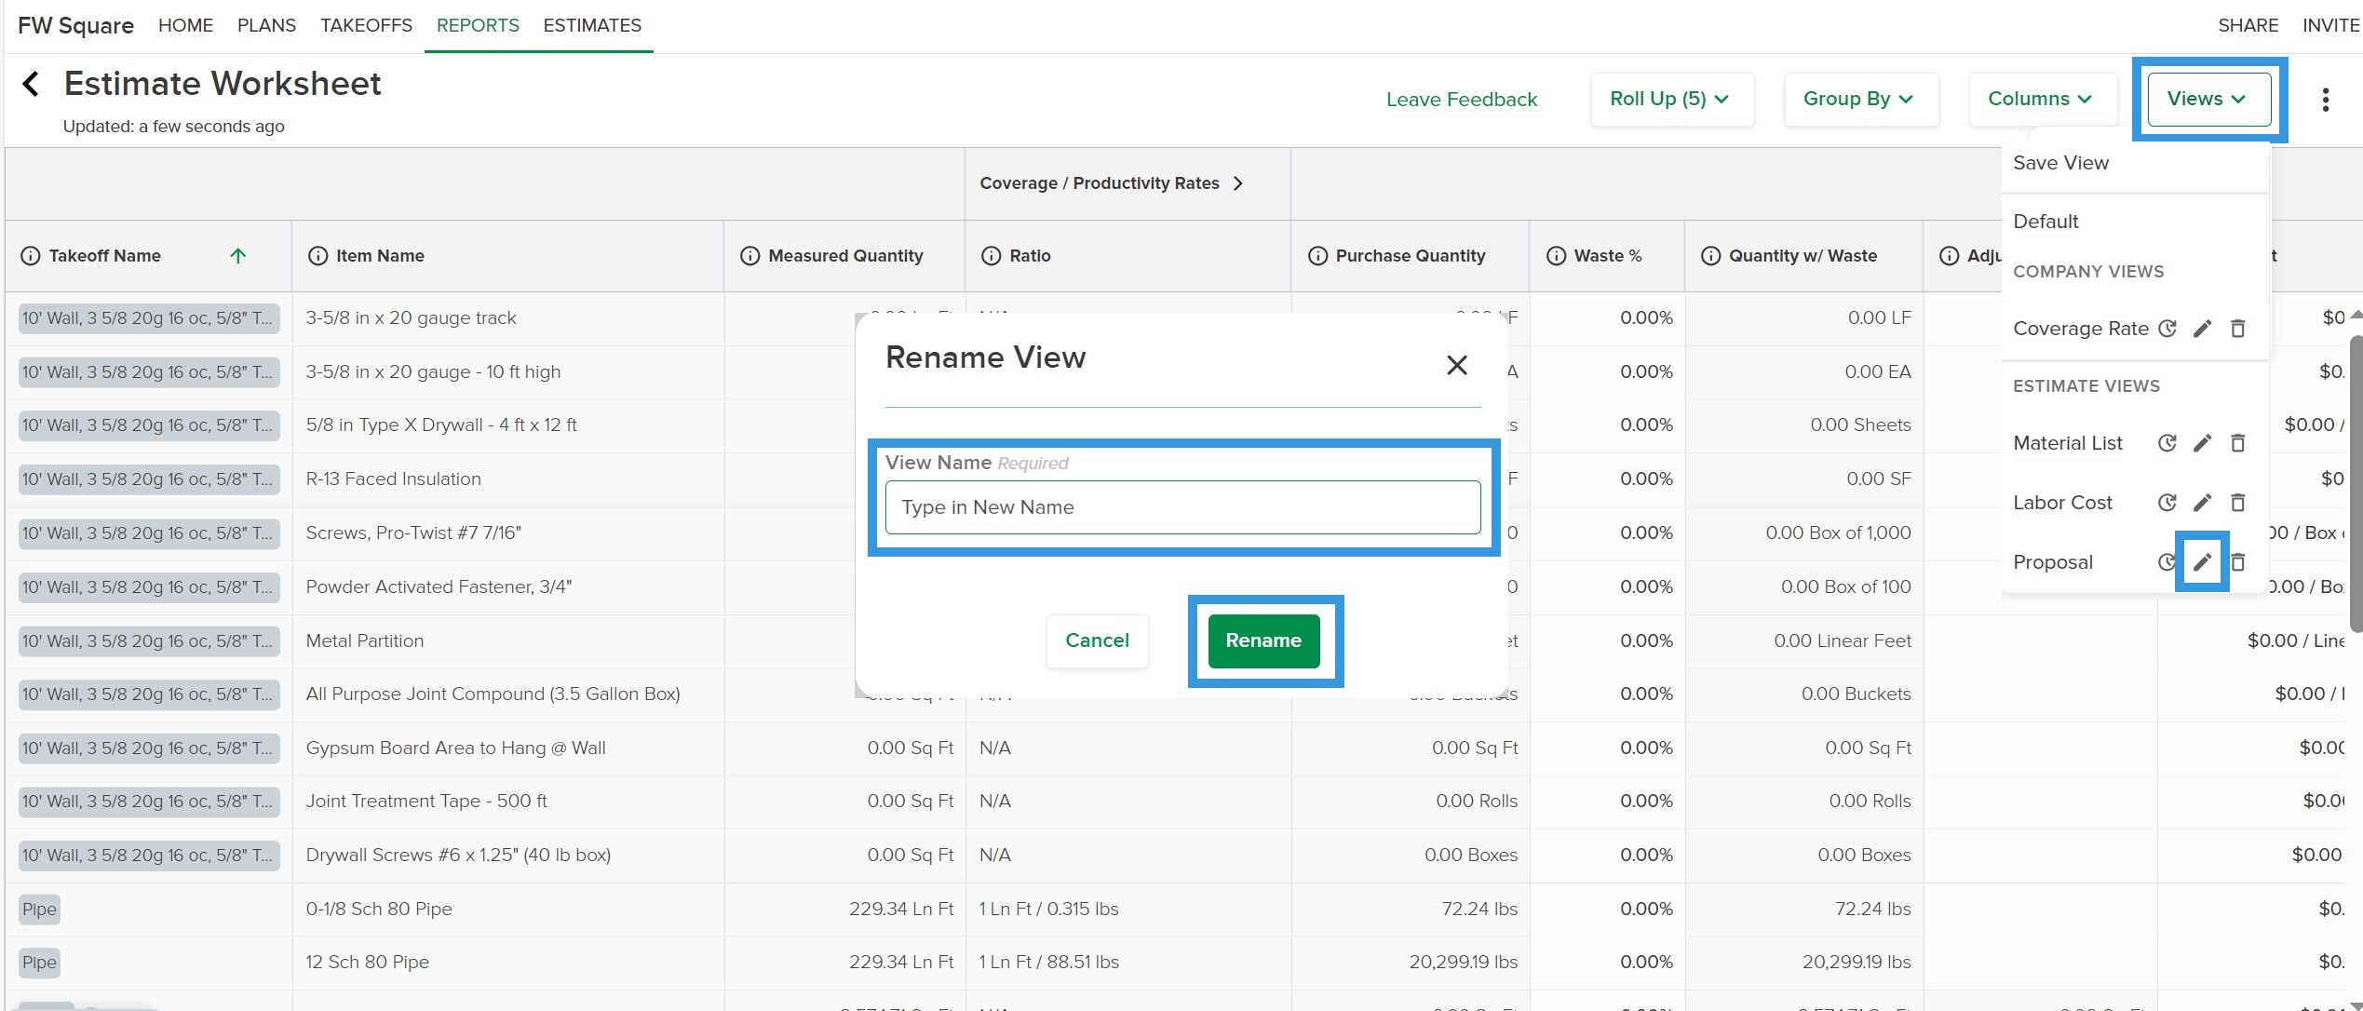
Task: Click the Leave Feedback link
Action: [x=1462, y=100]
